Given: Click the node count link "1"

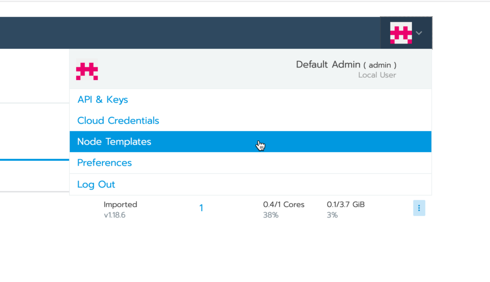Looking at the screenshot, I should (201, 208).
